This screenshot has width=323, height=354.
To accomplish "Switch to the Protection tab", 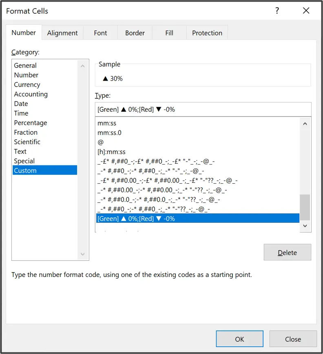I will 207,32.
